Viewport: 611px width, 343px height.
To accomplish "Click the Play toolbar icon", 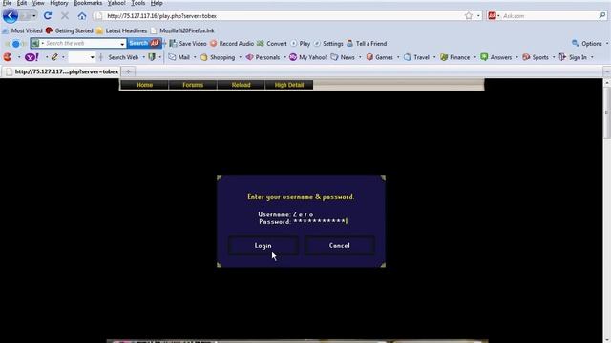I will (294, 44).
